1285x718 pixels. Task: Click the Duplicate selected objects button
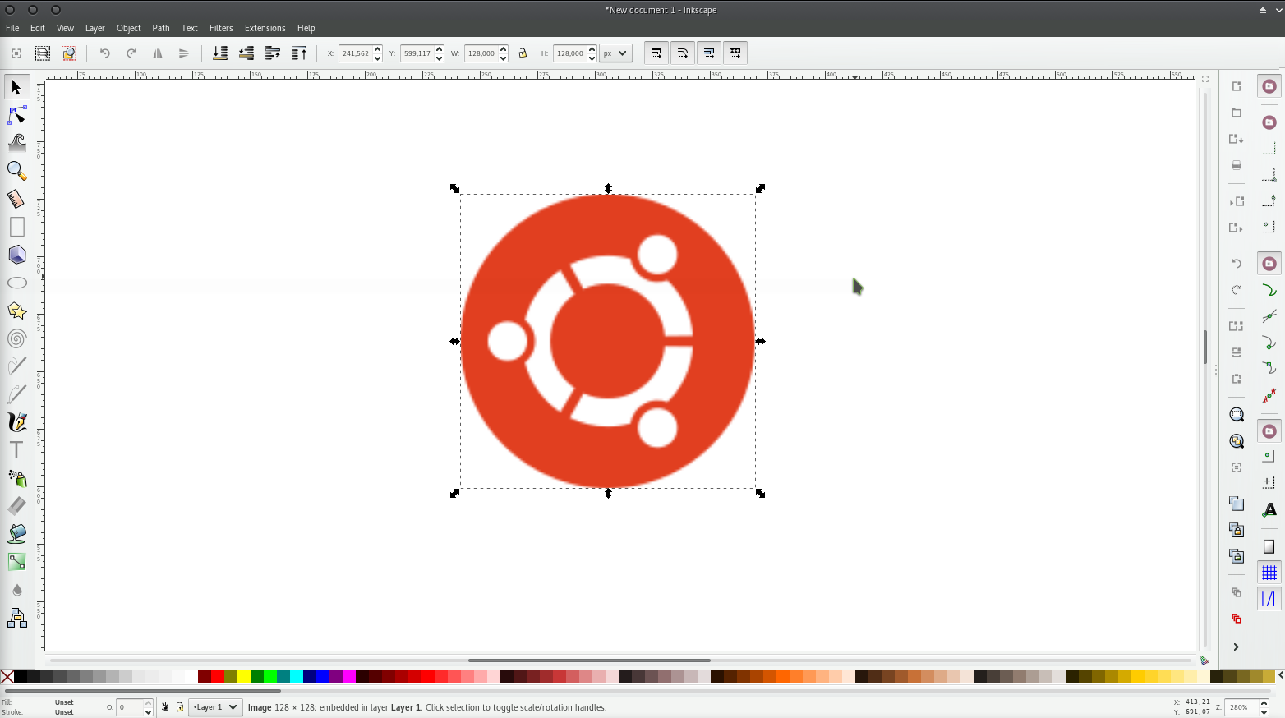[1237, 504]
